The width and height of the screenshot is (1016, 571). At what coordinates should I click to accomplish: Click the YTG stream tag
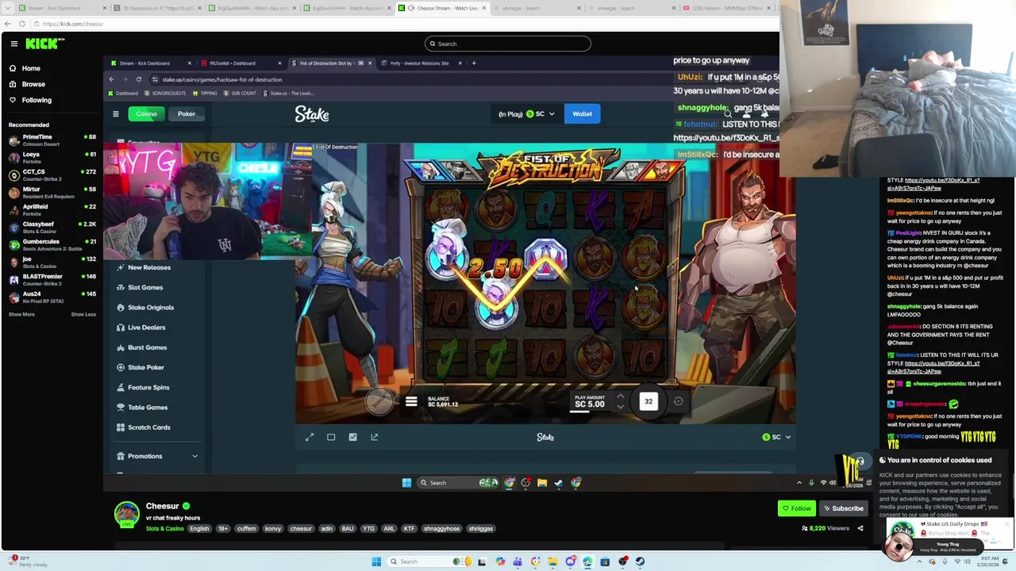click(368, 528)
